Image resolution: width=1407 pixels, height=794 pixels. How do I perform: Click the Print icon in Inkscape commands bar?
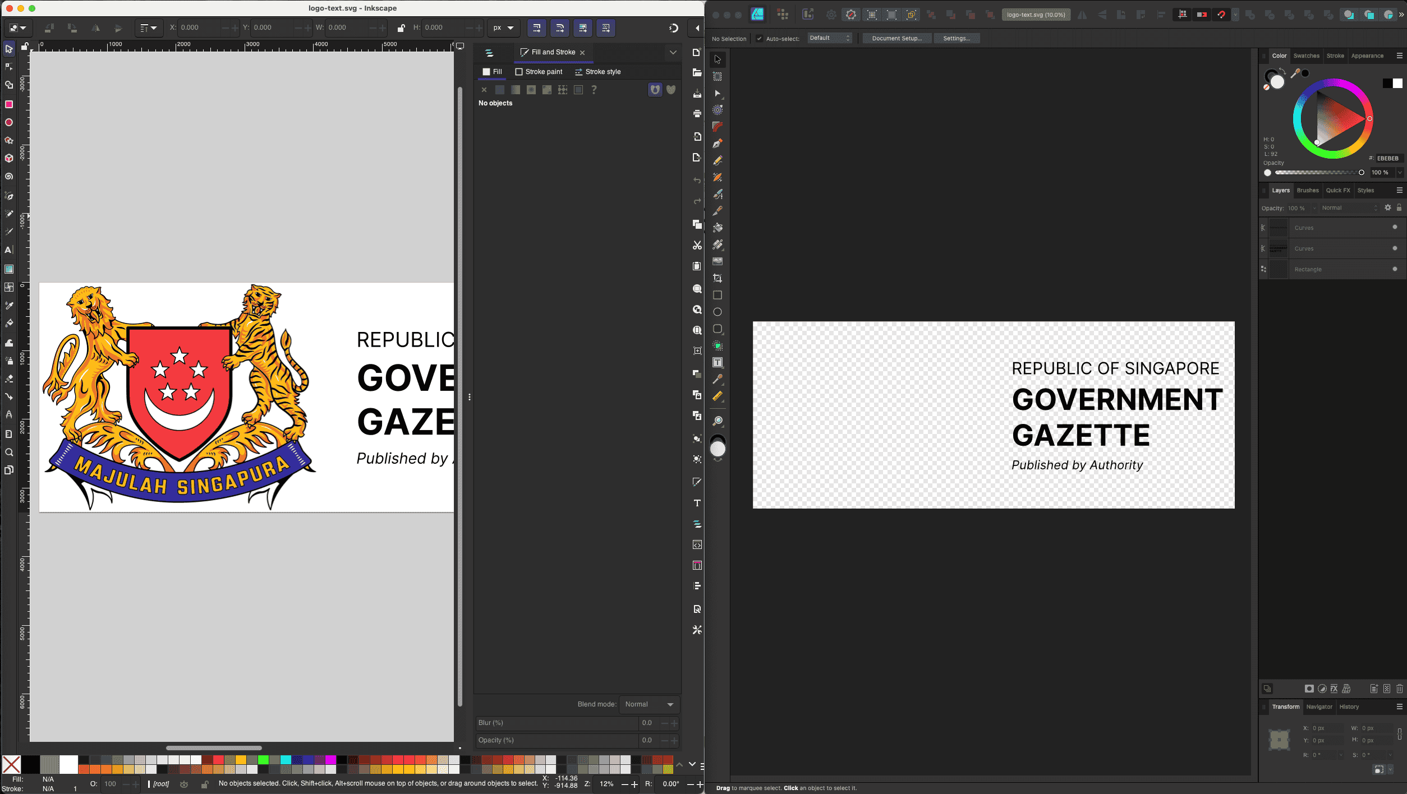697,114
